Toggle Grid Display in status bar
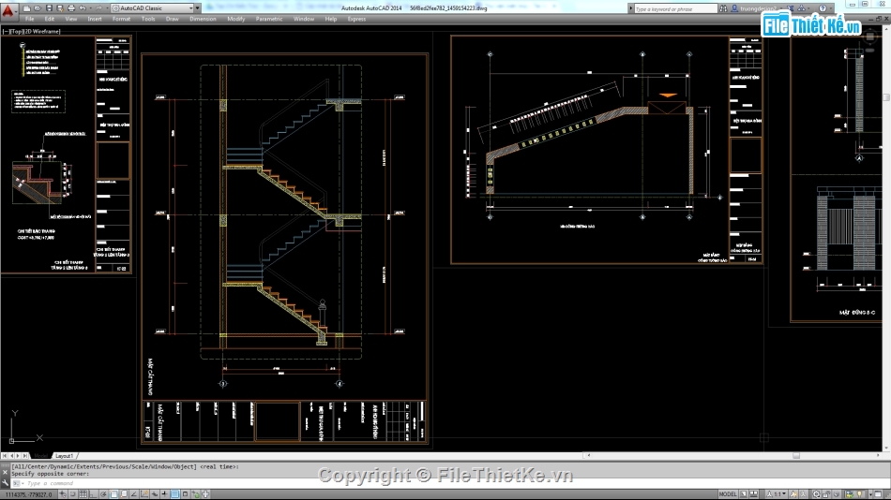891x500 pixels. [83, 494]
